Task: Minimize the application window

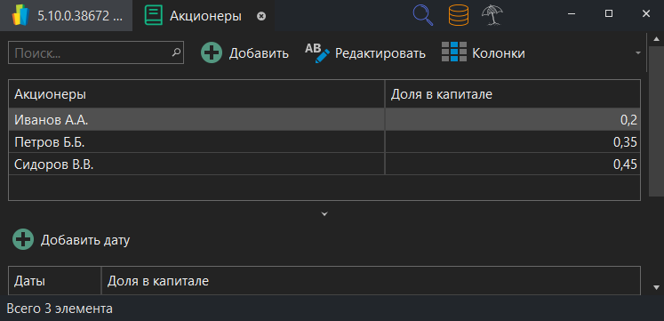Action: click(572, 14)
